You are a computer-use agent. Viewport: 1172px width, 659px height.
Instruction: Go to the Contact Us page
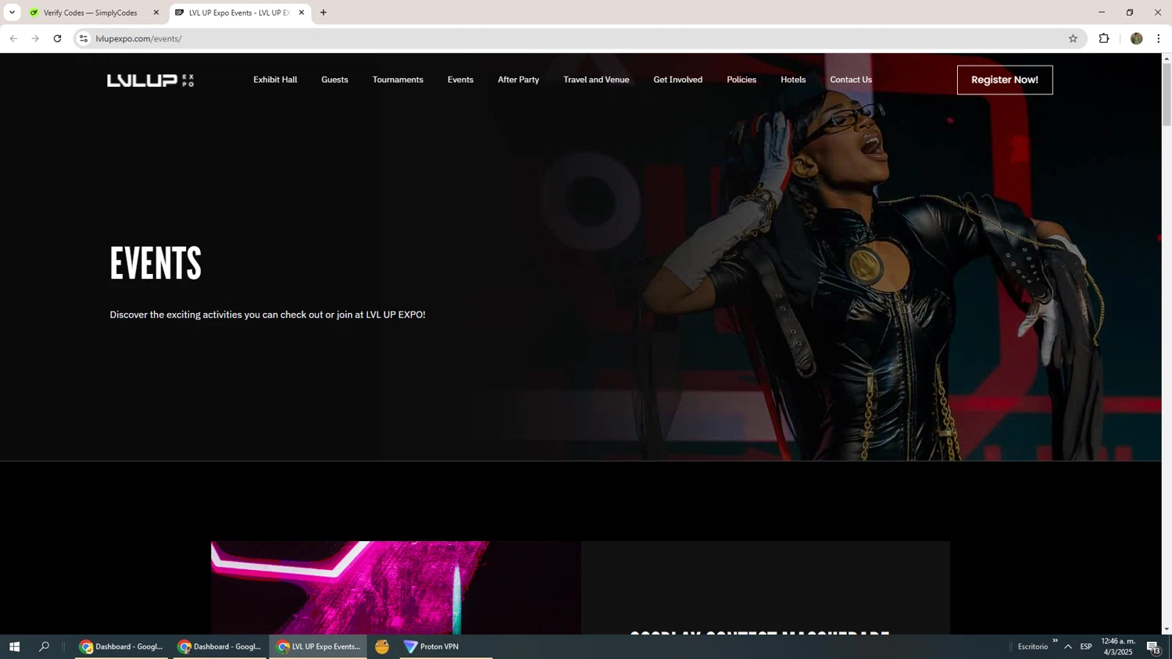click(x=851, y=80)
